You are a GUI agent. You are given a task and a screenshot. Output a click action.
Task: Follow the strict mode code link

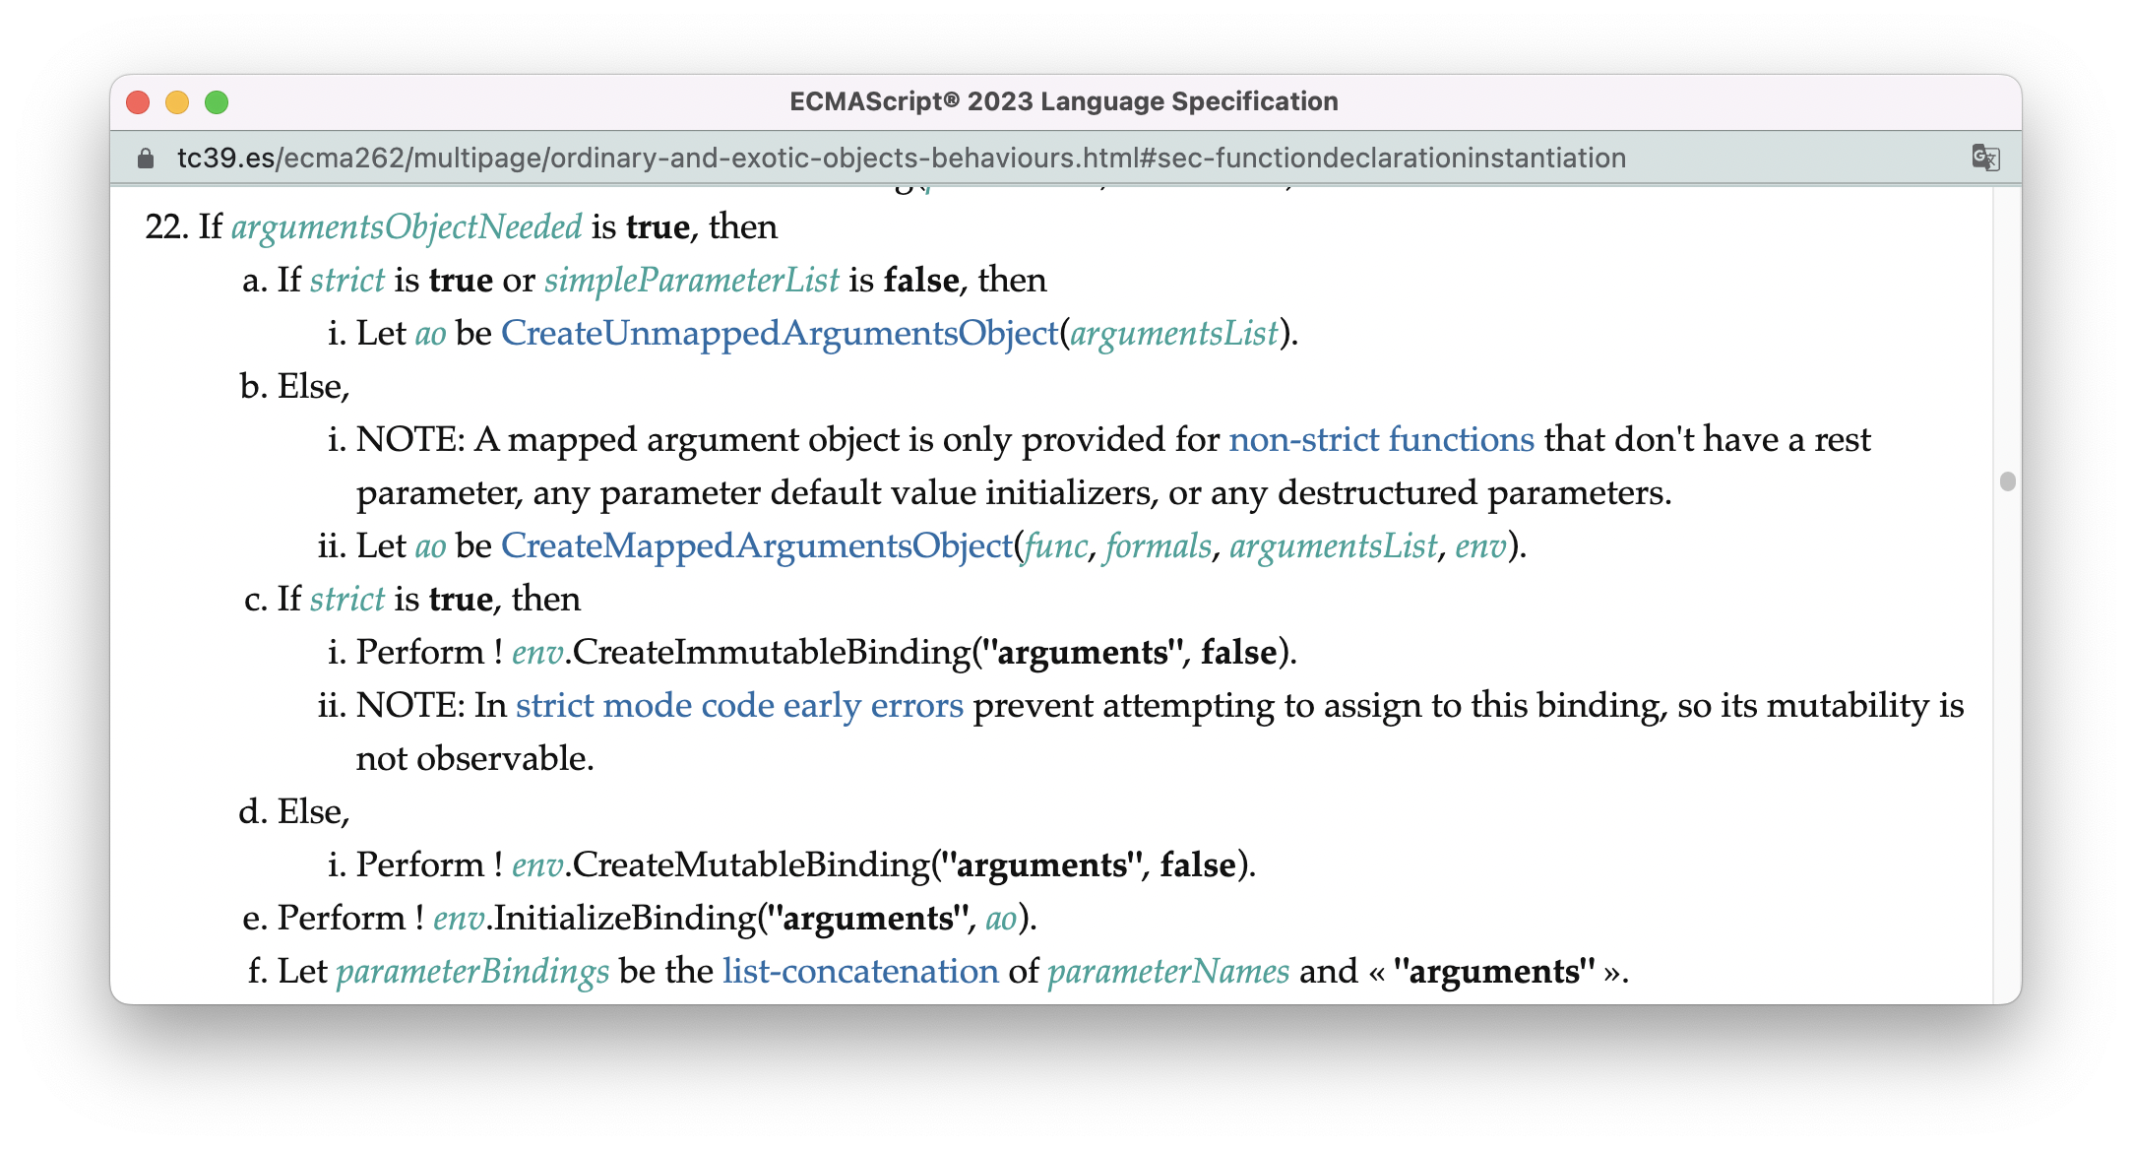click(645, 705)
